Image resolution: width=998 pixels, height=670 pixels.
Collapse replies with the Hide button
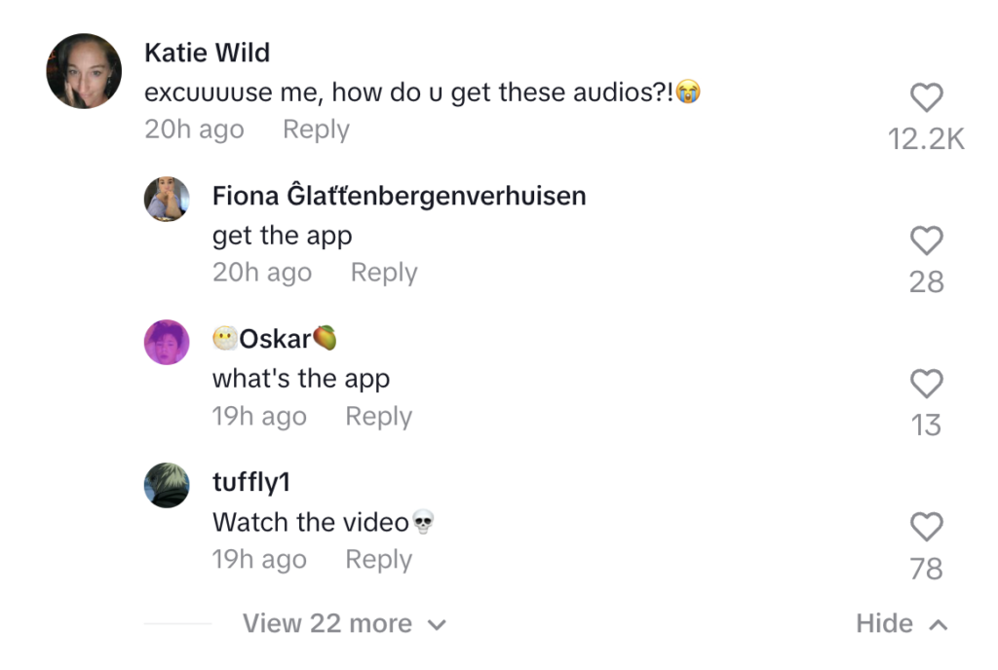pos(901,623)
